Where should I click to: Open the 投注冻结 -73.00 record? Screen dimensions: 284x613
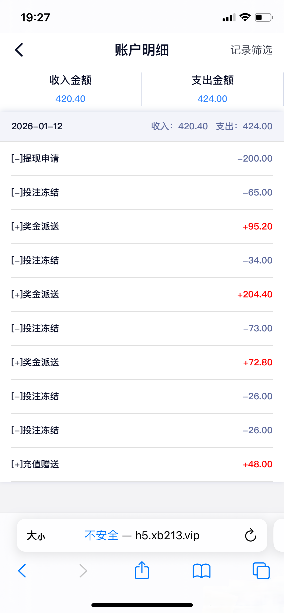coord(142,328)
